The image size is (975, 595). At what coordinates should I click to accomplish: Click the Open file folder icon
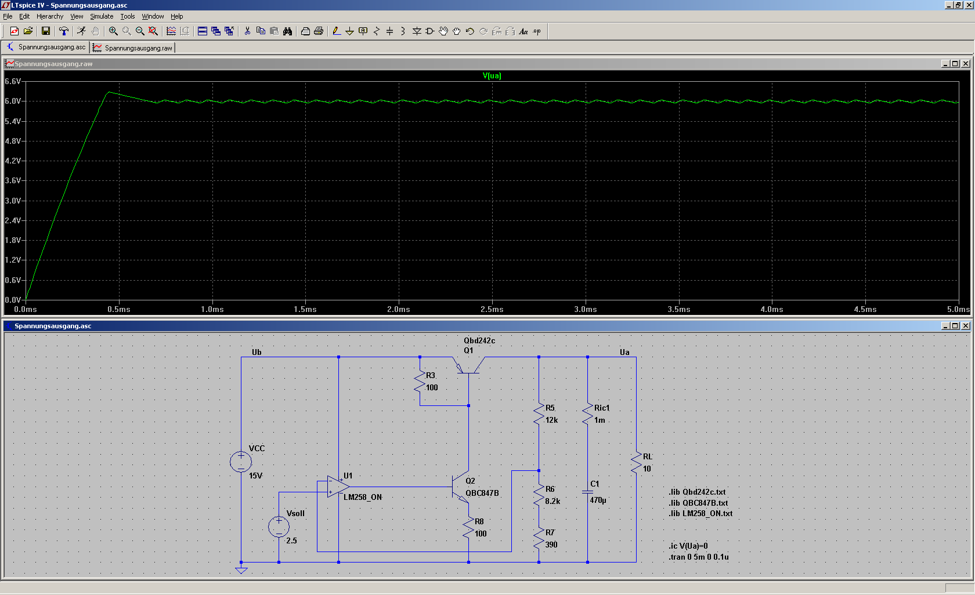point(28,31)
